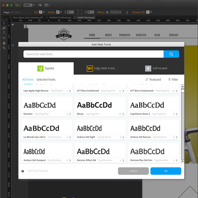Switch to the Typekit tab

pos(46,68)
